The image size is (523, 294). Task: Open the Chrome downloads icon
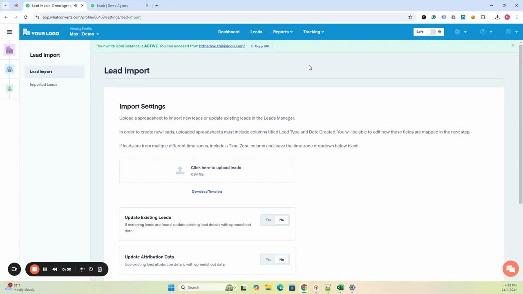click(497, 17)
